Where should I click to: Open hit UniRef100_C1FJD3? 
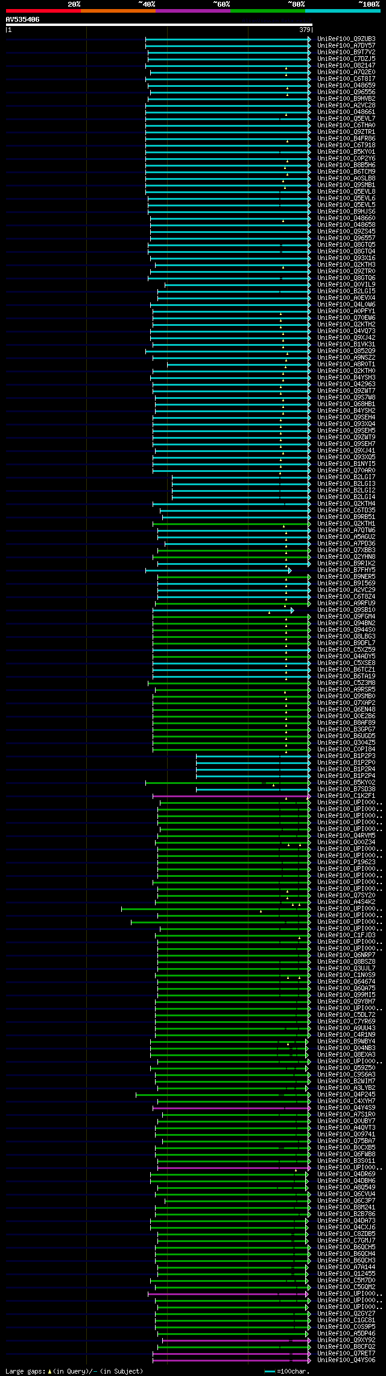pos(346,935)
